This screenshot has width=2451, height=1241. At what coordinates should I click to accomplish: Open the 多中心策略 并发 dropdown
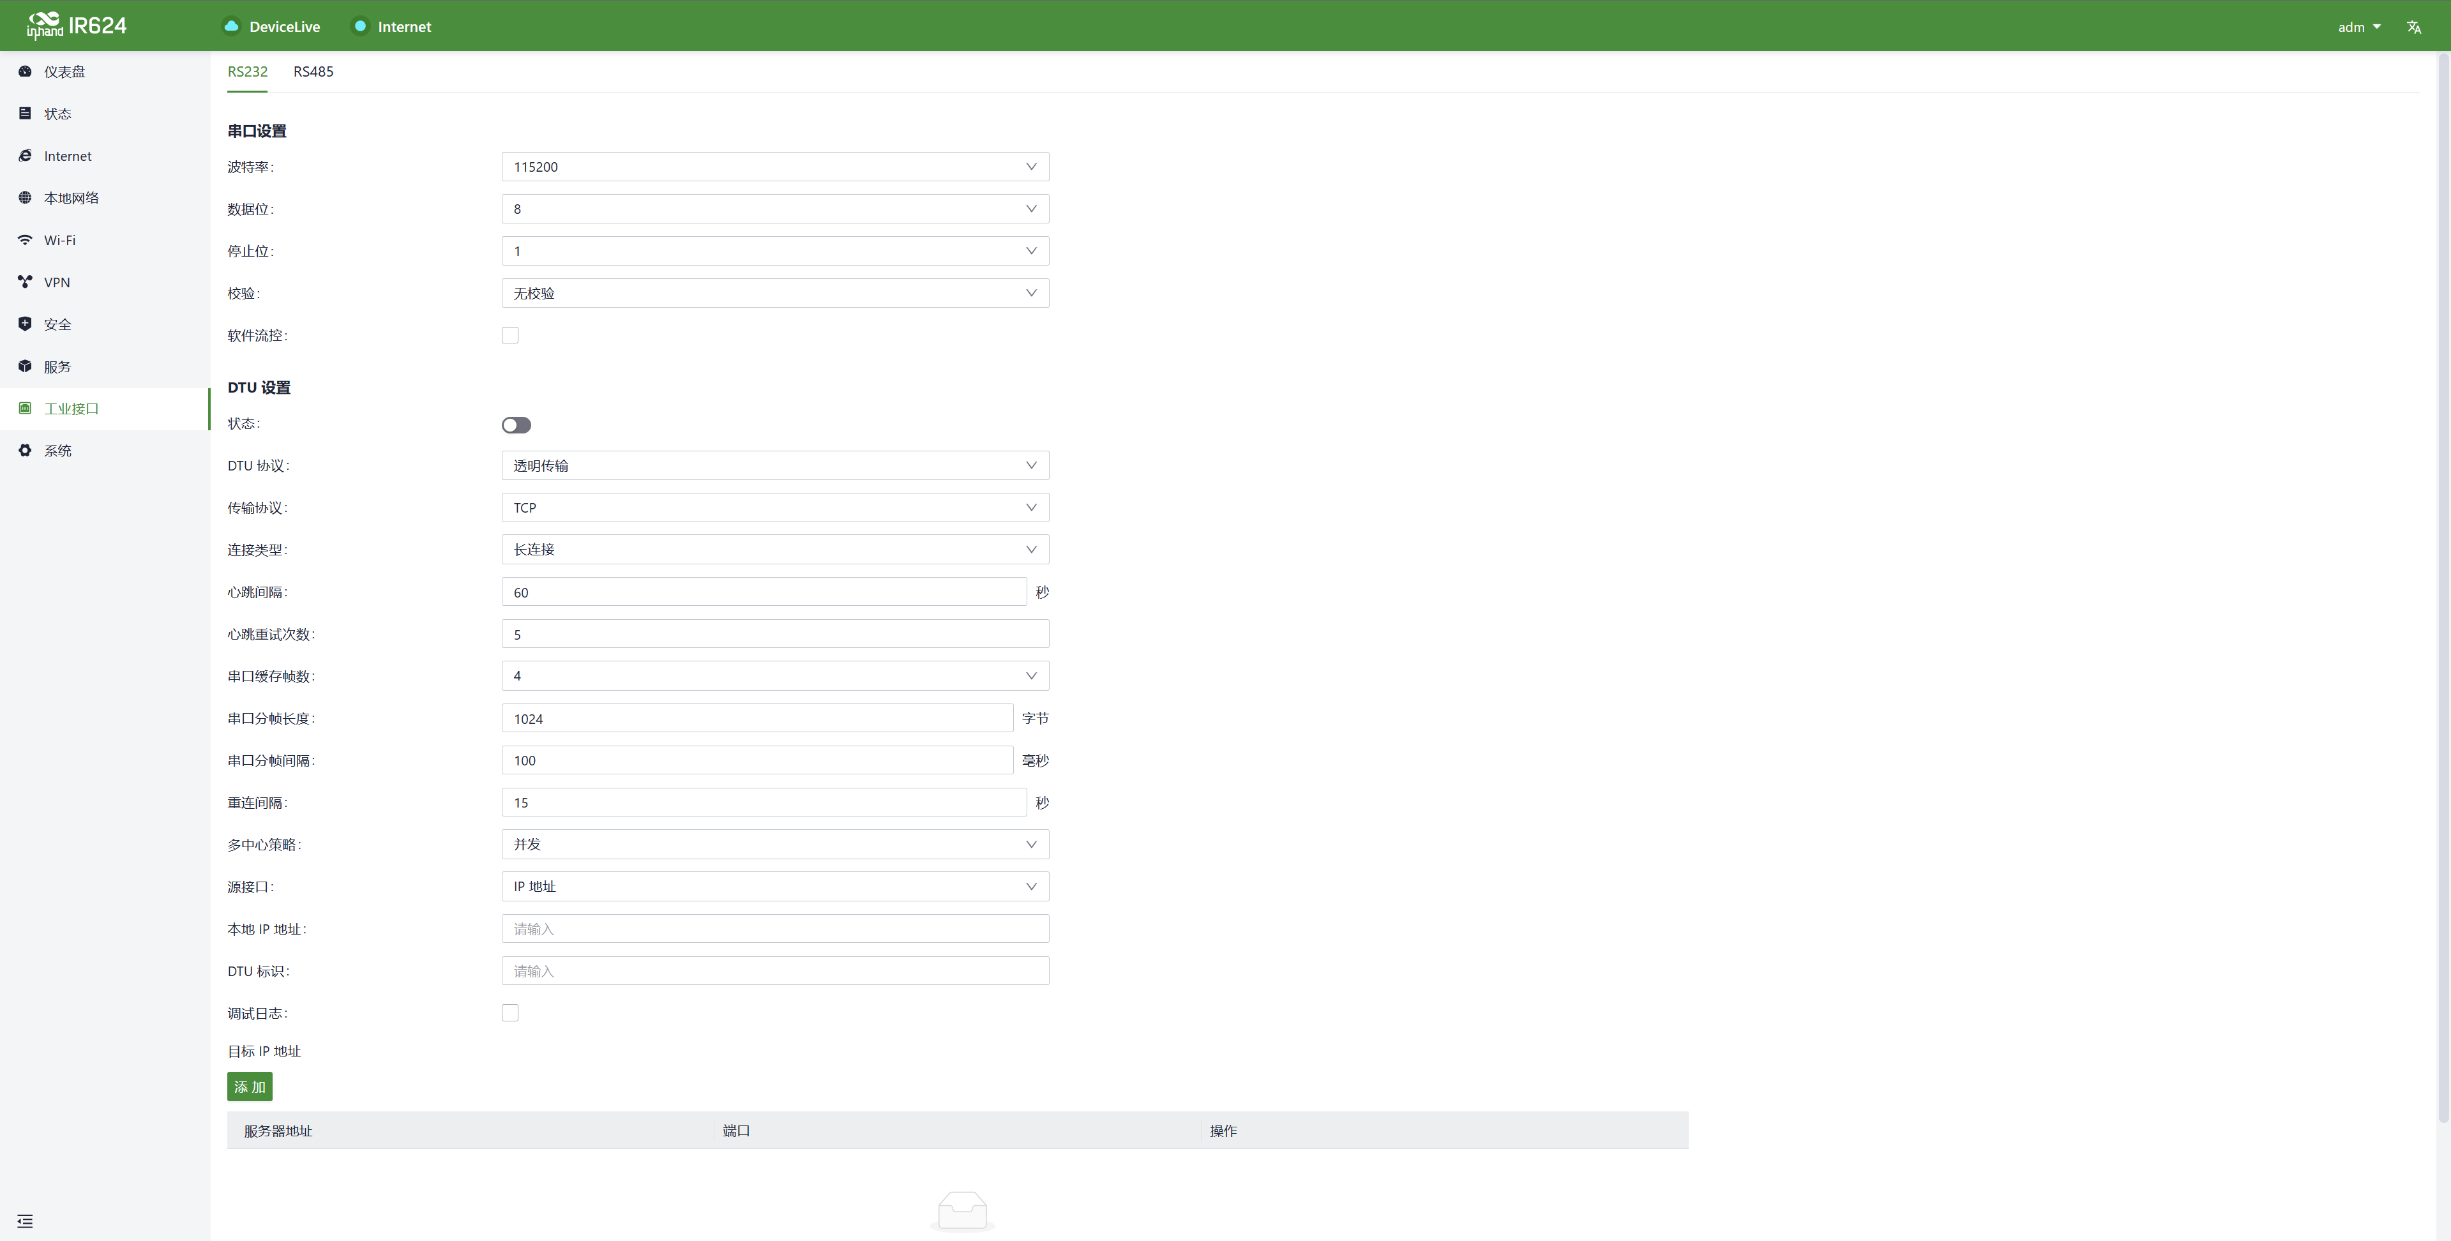(774, 844)
